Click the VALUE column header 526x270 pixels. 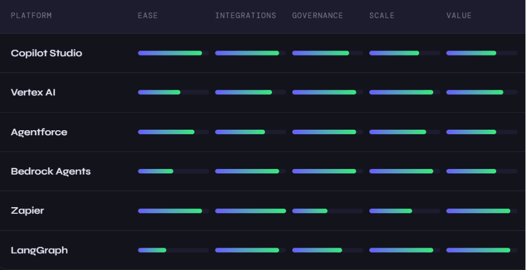[459, 15]
